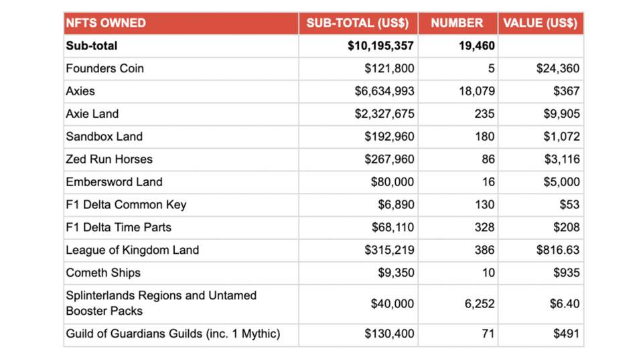This screenshot has width=643, height=355.
Task: Select the Guild of Guardians value $491
Action: [567, 334]
